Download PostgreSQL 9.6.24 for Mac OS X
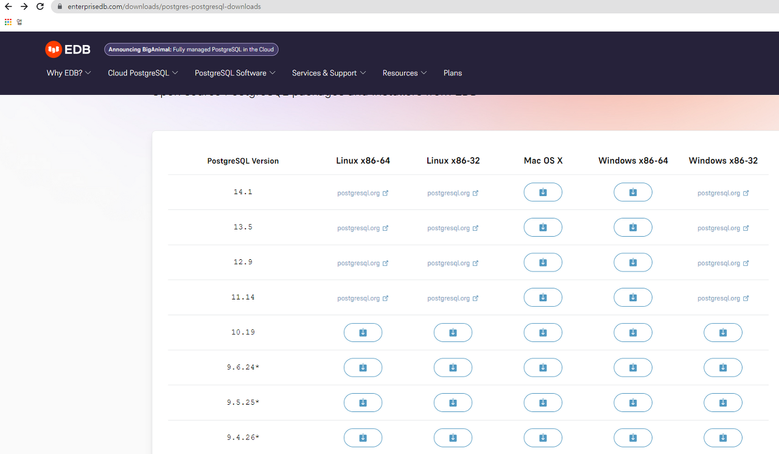The height and width of the screenshot is (454, 779). 543,368
